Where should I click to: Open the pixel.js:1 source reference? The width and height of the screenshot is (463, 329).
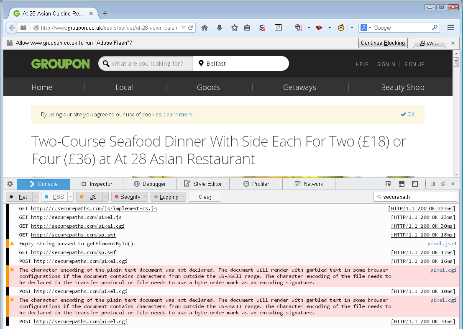click(x=442, y=244)
